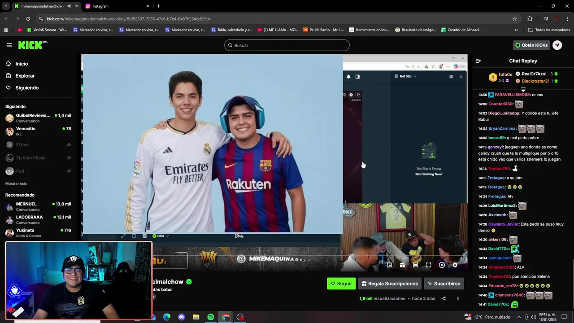Viewport: 574px width, 323px height.
Task: Open GuibelReviews channel in sidebar
Action: pyautogui.click(x=39, y=118)
